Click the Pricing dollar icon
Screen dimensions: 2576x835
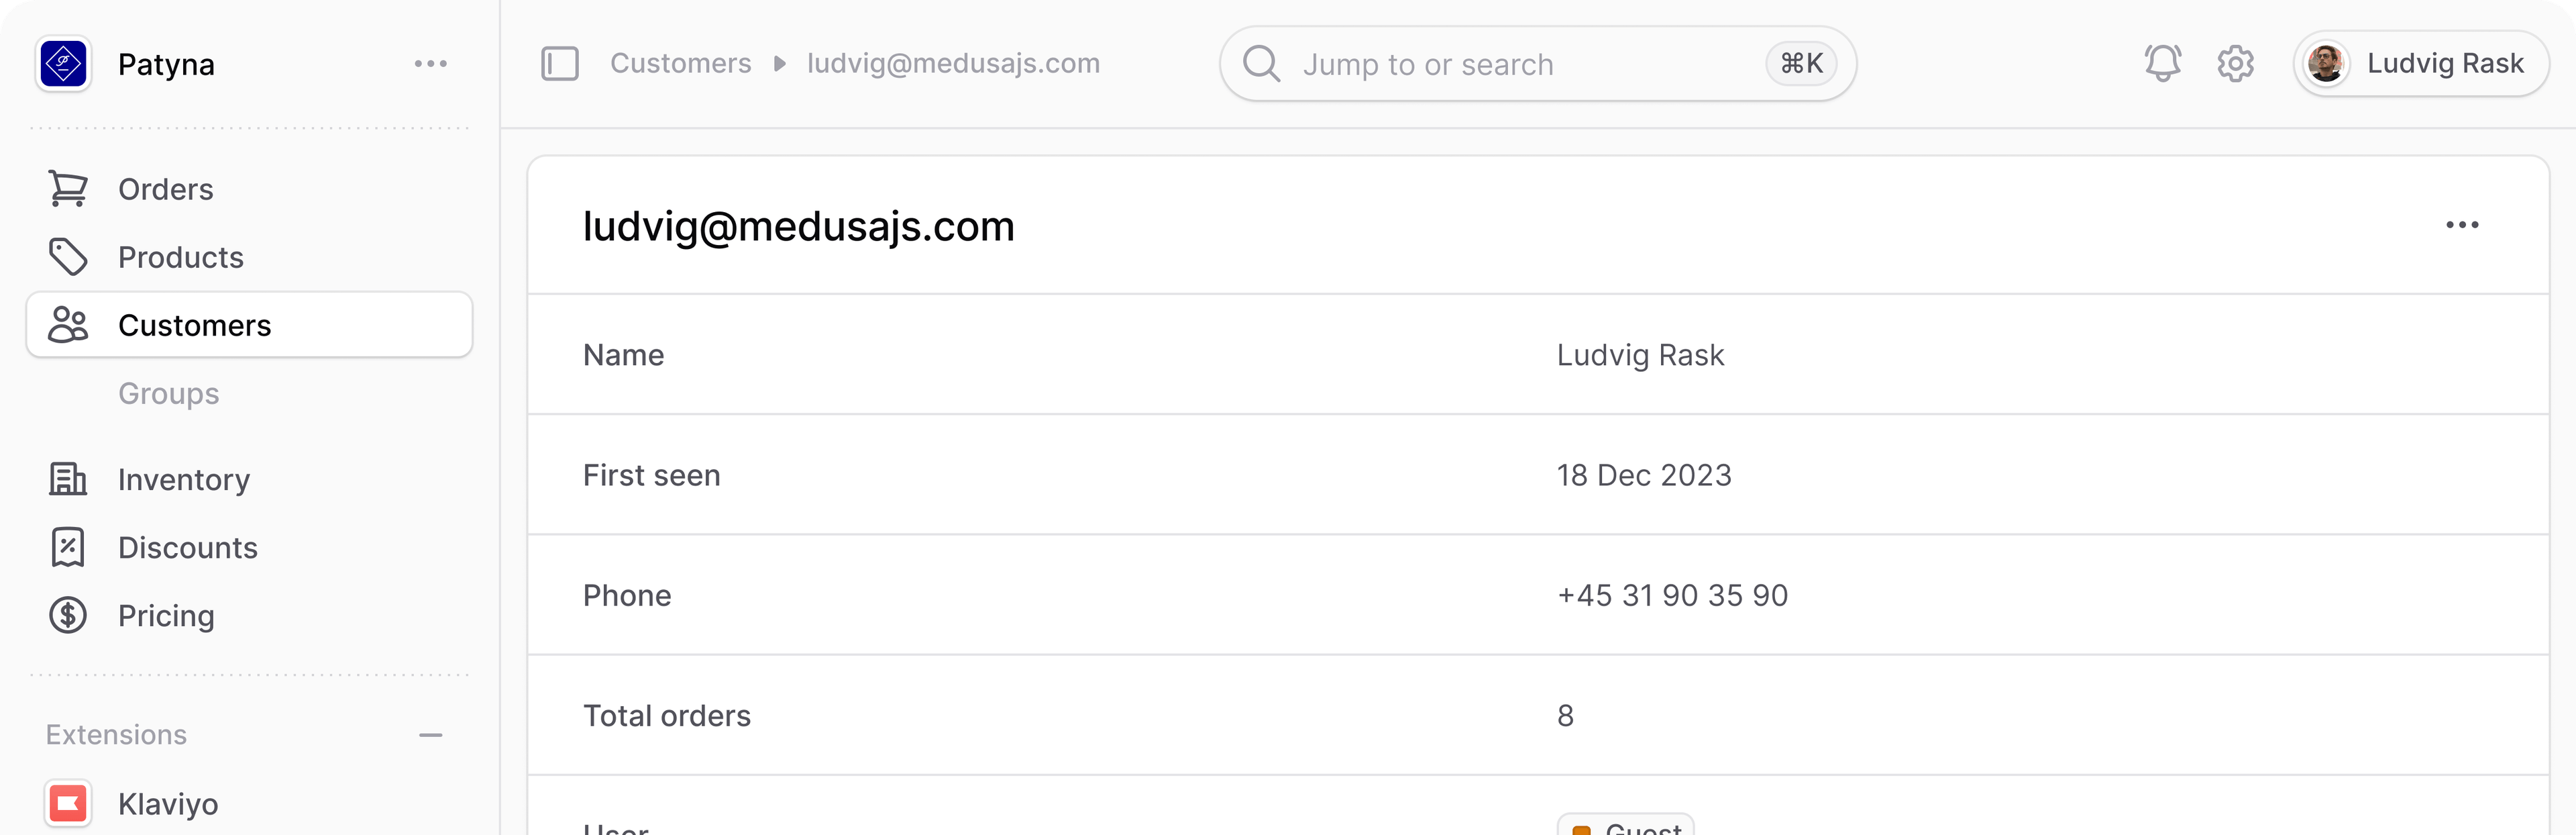68,615
